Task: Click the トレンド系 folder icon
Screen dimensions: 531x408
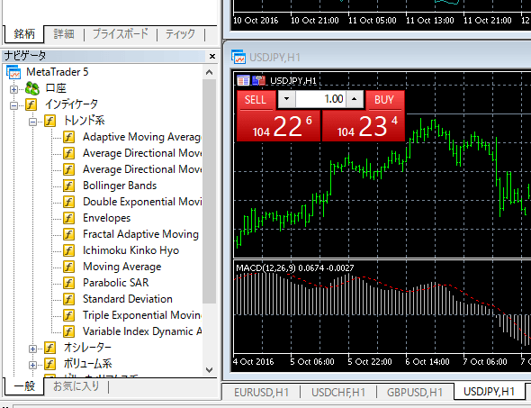Action: (49, 121)
